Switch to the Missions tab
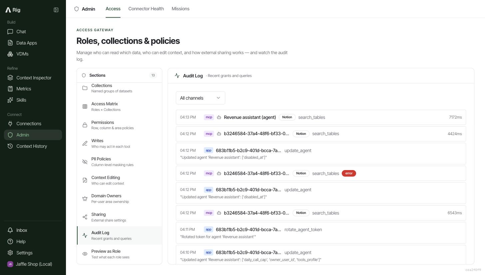Viewport: 485px width, 275px height. pos(181,9)
